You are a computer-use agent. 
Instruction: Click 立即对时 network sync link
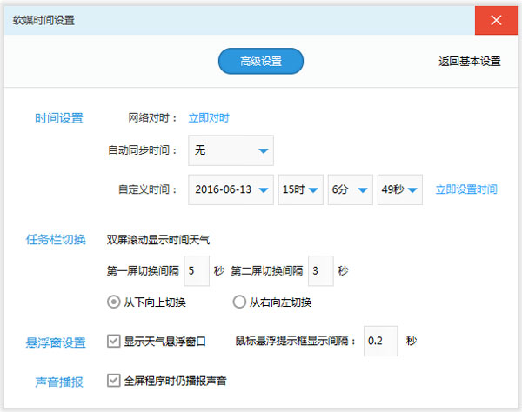[x=209, y=117]
